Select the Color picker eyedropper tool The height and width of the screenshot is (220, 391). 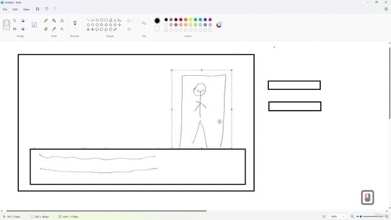[x=54, y=29]
